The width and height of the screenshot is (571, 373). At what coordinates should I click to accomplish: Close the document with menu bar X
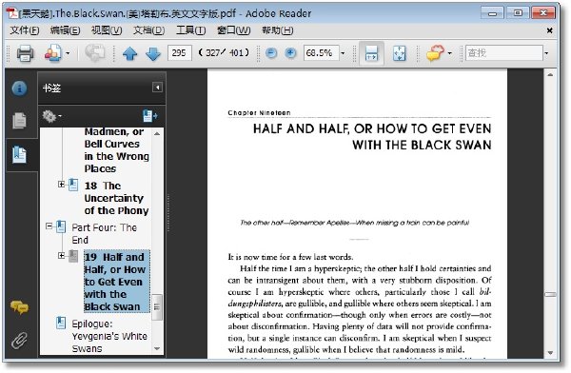[550, 30]
